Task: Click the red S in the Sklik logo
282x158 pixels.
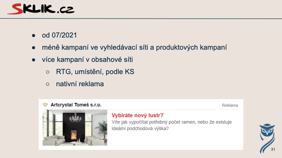Action: [16, 9]
